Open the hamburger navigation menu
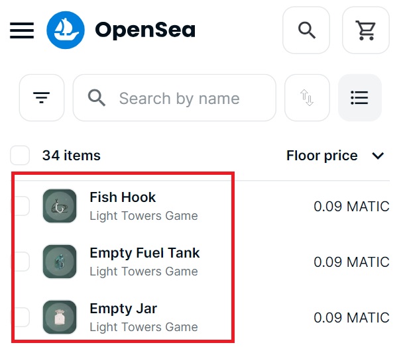The height and width of the screenshot is (347, 403). (22, 30)
